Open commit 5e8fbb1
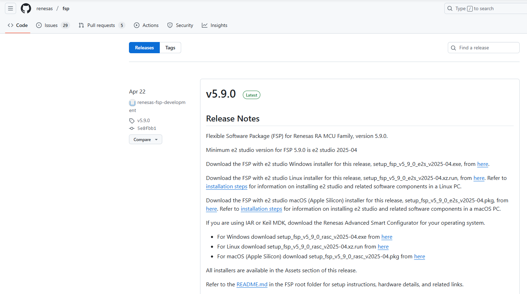The height and width of the screenshot is (294, 527). pyautogui.click(x=146, y=128)
